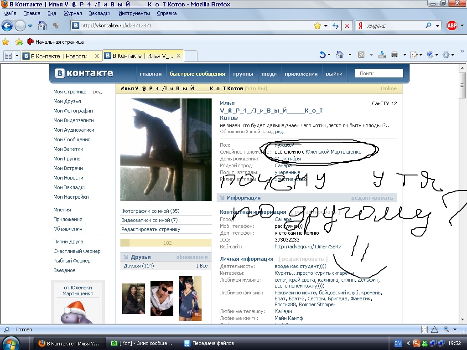
Task: Open the Правка menu
Action: 31,13
